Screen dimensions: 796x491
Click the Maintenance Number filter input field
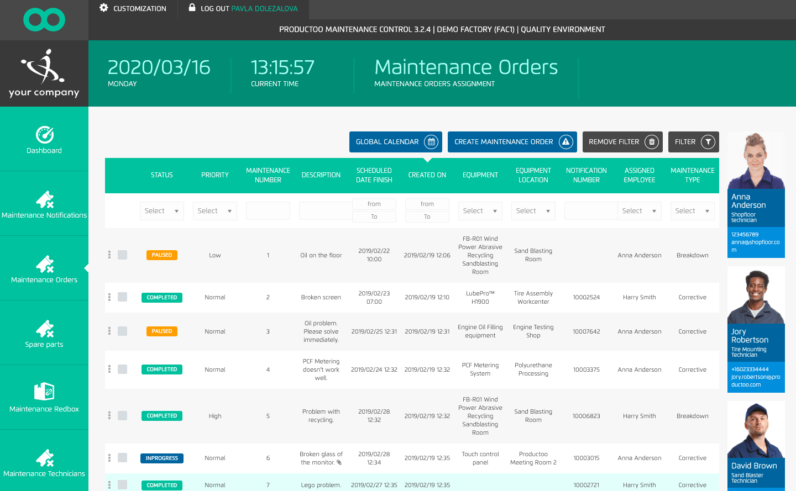pos(268,211)
